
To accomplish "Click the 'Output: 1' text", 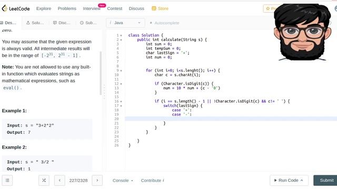I will (x=18, y=169).
